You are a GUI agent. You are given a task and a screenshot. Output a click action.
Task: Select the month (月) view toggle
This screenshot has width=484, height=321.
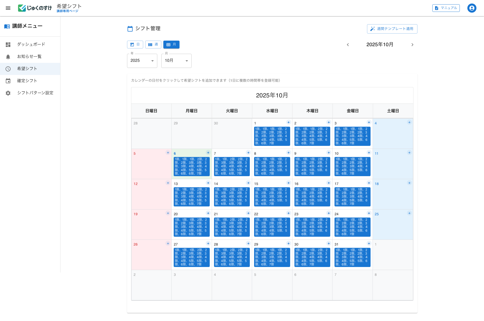[171, 44]
